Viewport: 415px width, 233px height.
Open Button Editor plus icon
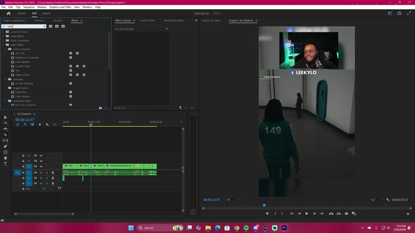tap(408, 214)
